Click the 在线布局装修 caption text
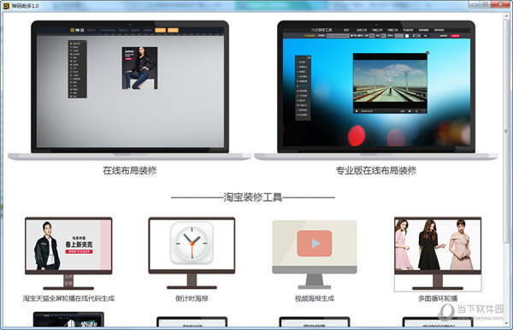The width and height of the screenshot is (513, 330). pos(130,170)
